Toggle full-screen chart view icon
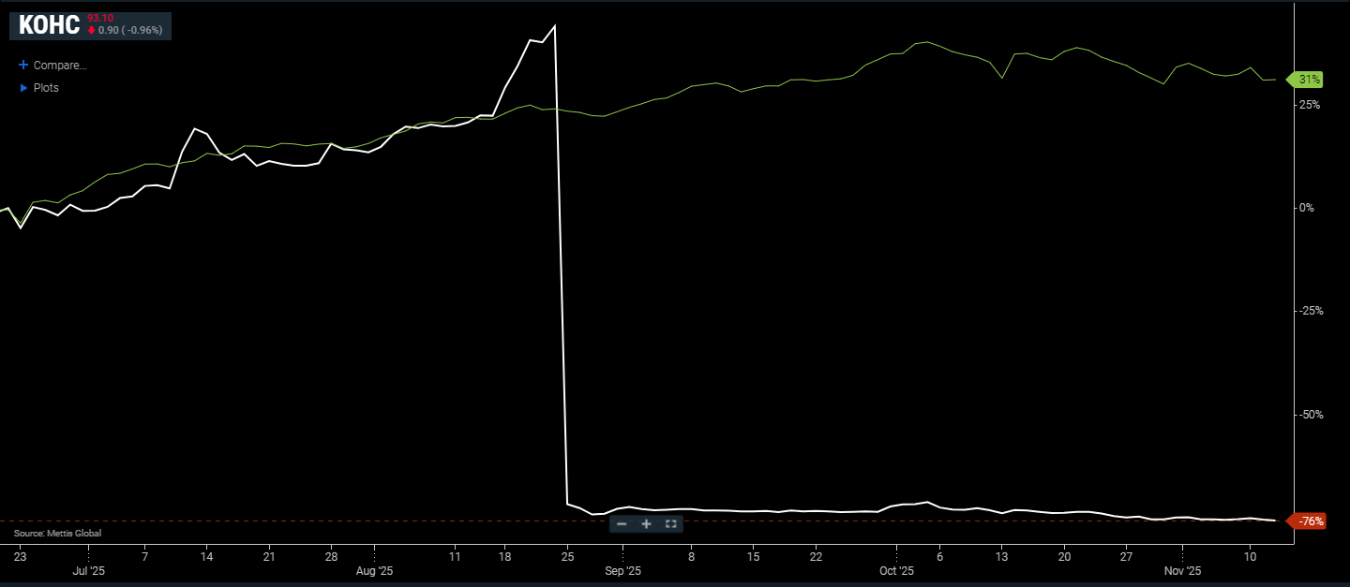1350x587 pixels. (670, 524)
